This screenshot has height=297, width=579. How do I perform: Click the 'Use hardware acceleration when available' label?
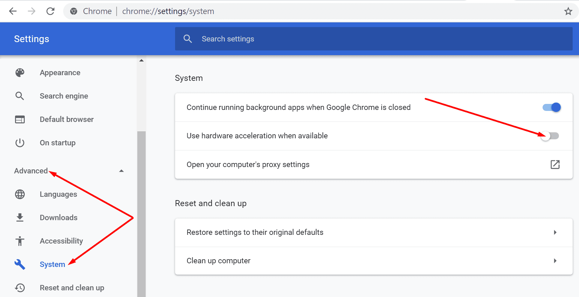point(257,136)
